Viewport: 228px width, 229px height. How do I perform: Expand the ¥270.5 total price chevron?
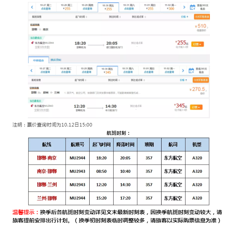tap(206, 91)
